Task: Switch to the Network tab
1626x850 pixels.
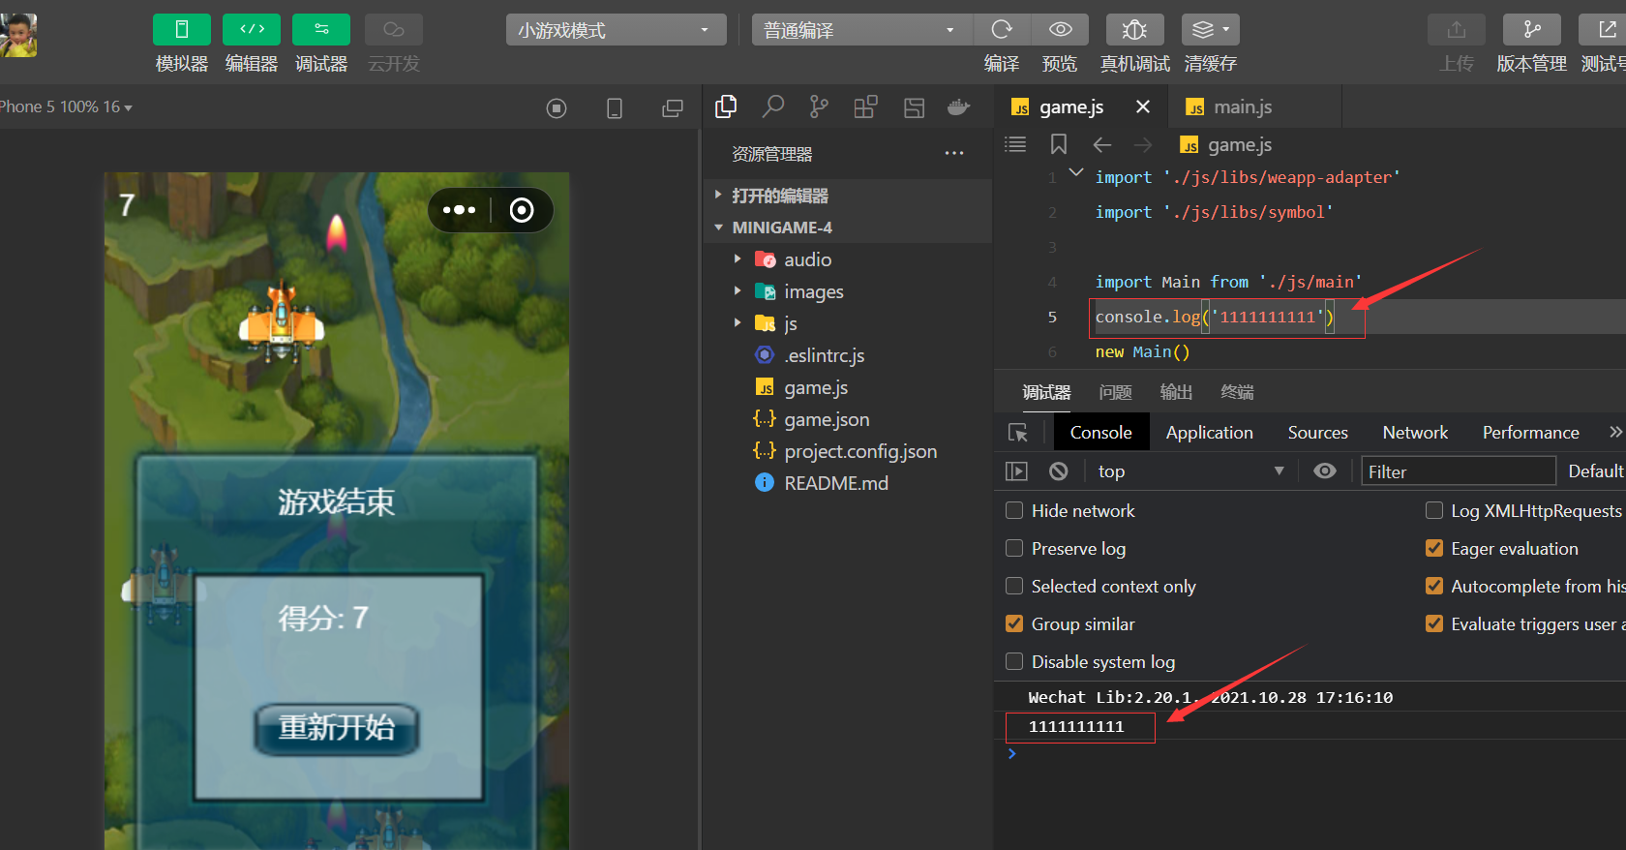Action: click(x=1415, y=433)
